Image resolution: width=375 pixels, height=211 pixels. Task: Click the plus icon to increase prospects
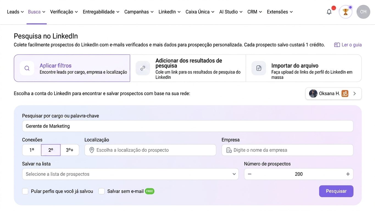(x=348, y=174)
